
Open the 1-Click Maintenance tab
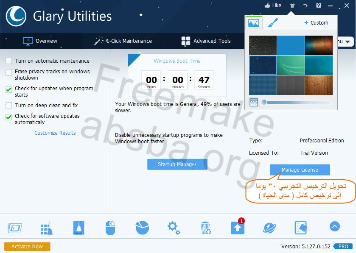(123, 41)
